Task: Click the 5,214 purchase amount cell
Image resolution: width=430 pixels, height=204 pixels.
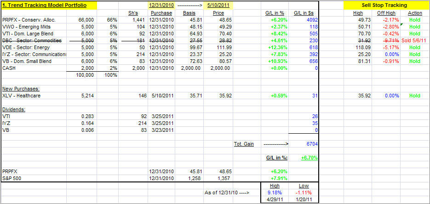Action: 82,96
